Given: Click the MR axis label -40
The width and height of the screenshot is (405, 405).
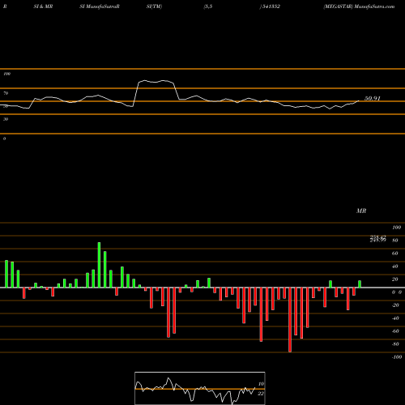Looking at the screenshot, I should [x=395, y=318].
